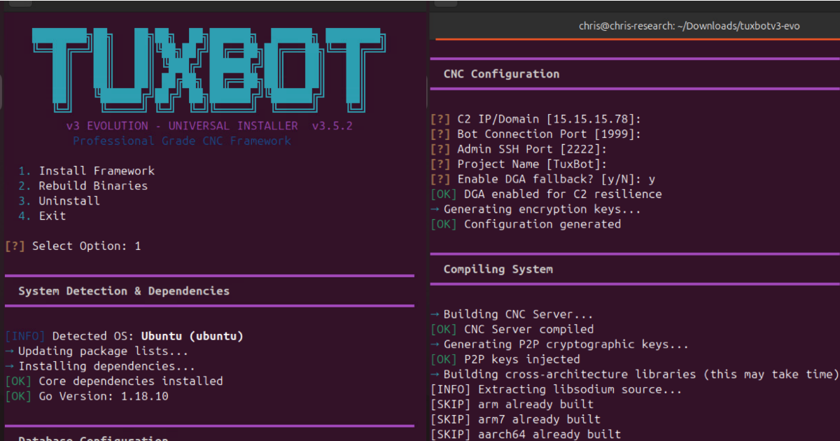Click the 'Compiling System' heading
Screen dimensions: 840x441
(498, 269)
